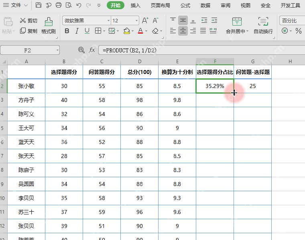
Task: Switch to the 数据 (Data) tab
Action: tap(205, 6)
